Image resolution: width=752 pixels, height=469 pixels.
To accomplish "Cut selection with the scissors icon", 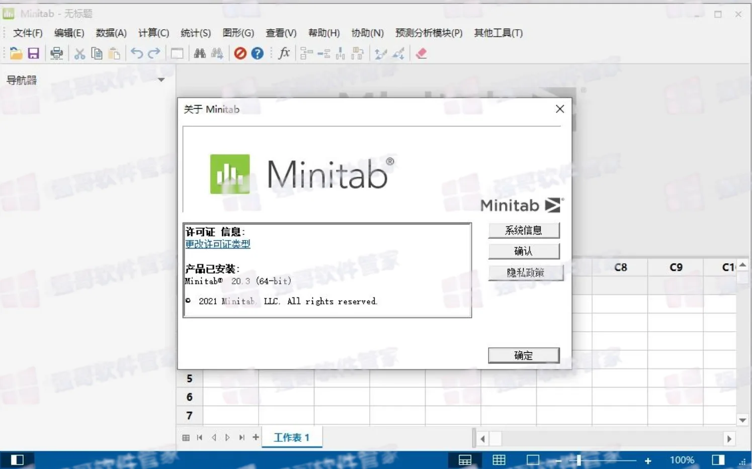I will tap(79, 53).
